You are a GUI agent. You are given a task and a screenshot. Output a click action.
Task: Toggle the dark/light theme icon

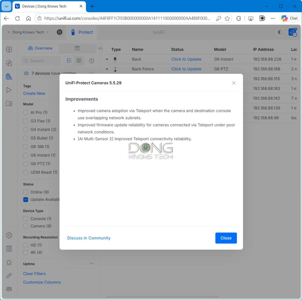280,32
